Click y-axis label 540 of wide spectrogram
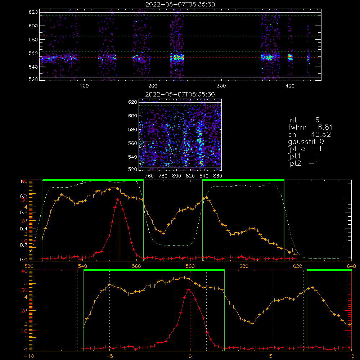Image resolution: width=360 pixels, height=360 pixels. pos(33,67)
